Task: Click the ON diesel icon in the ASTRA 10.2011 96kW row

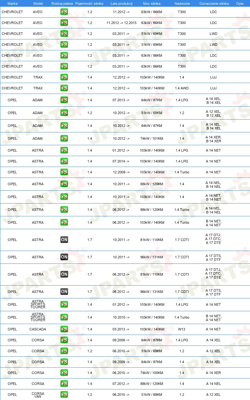Action: [x=64, y=257]
